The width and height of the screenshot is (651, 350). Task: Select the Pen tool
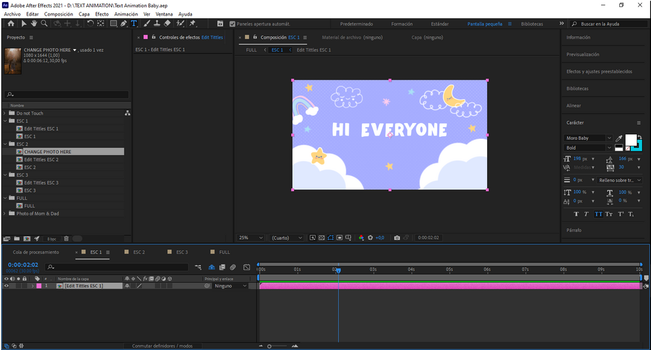click(x=124, y=24)
